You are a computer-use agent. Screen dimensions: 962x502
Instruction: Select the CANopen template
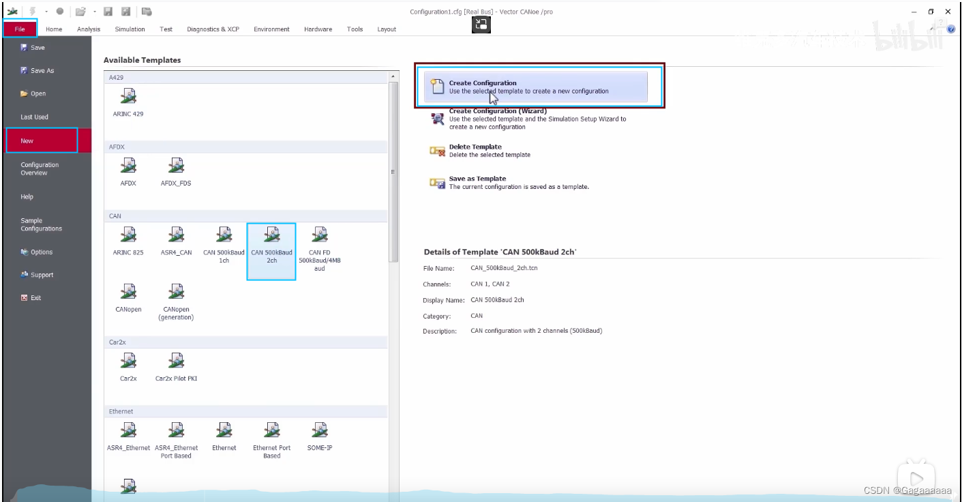128,299
